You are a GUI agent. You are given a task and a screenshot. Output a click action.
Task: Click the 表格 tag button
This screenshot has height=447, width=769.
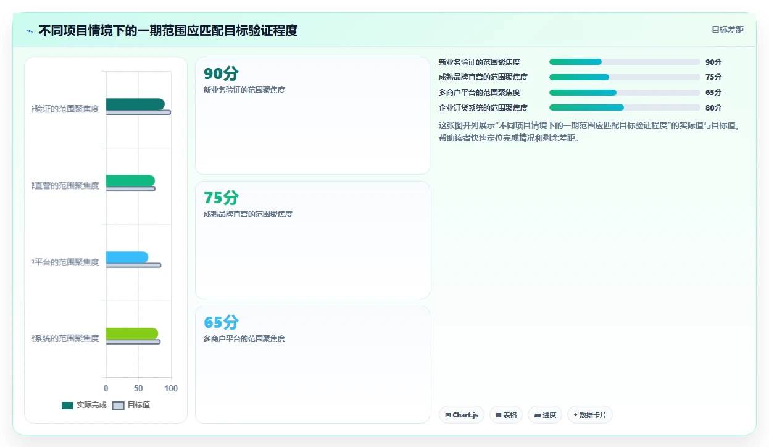(x=506, y=415)
